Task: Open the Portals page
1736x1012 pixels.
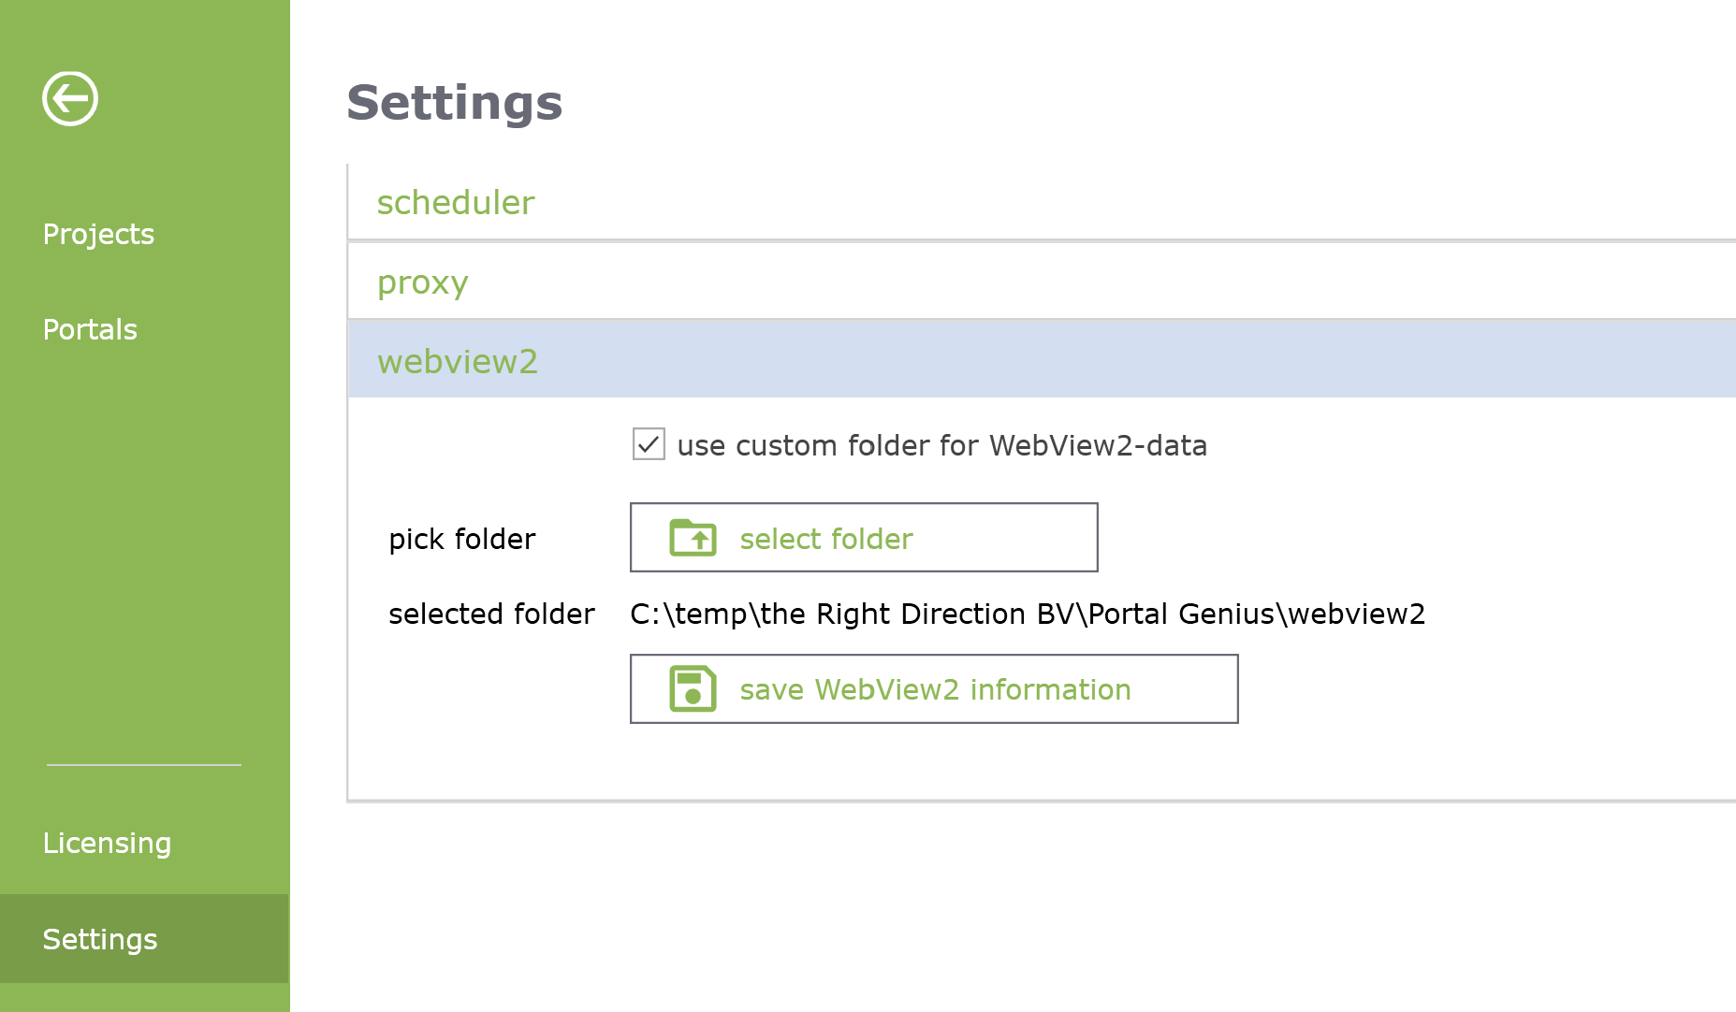Action: [90, 329]
